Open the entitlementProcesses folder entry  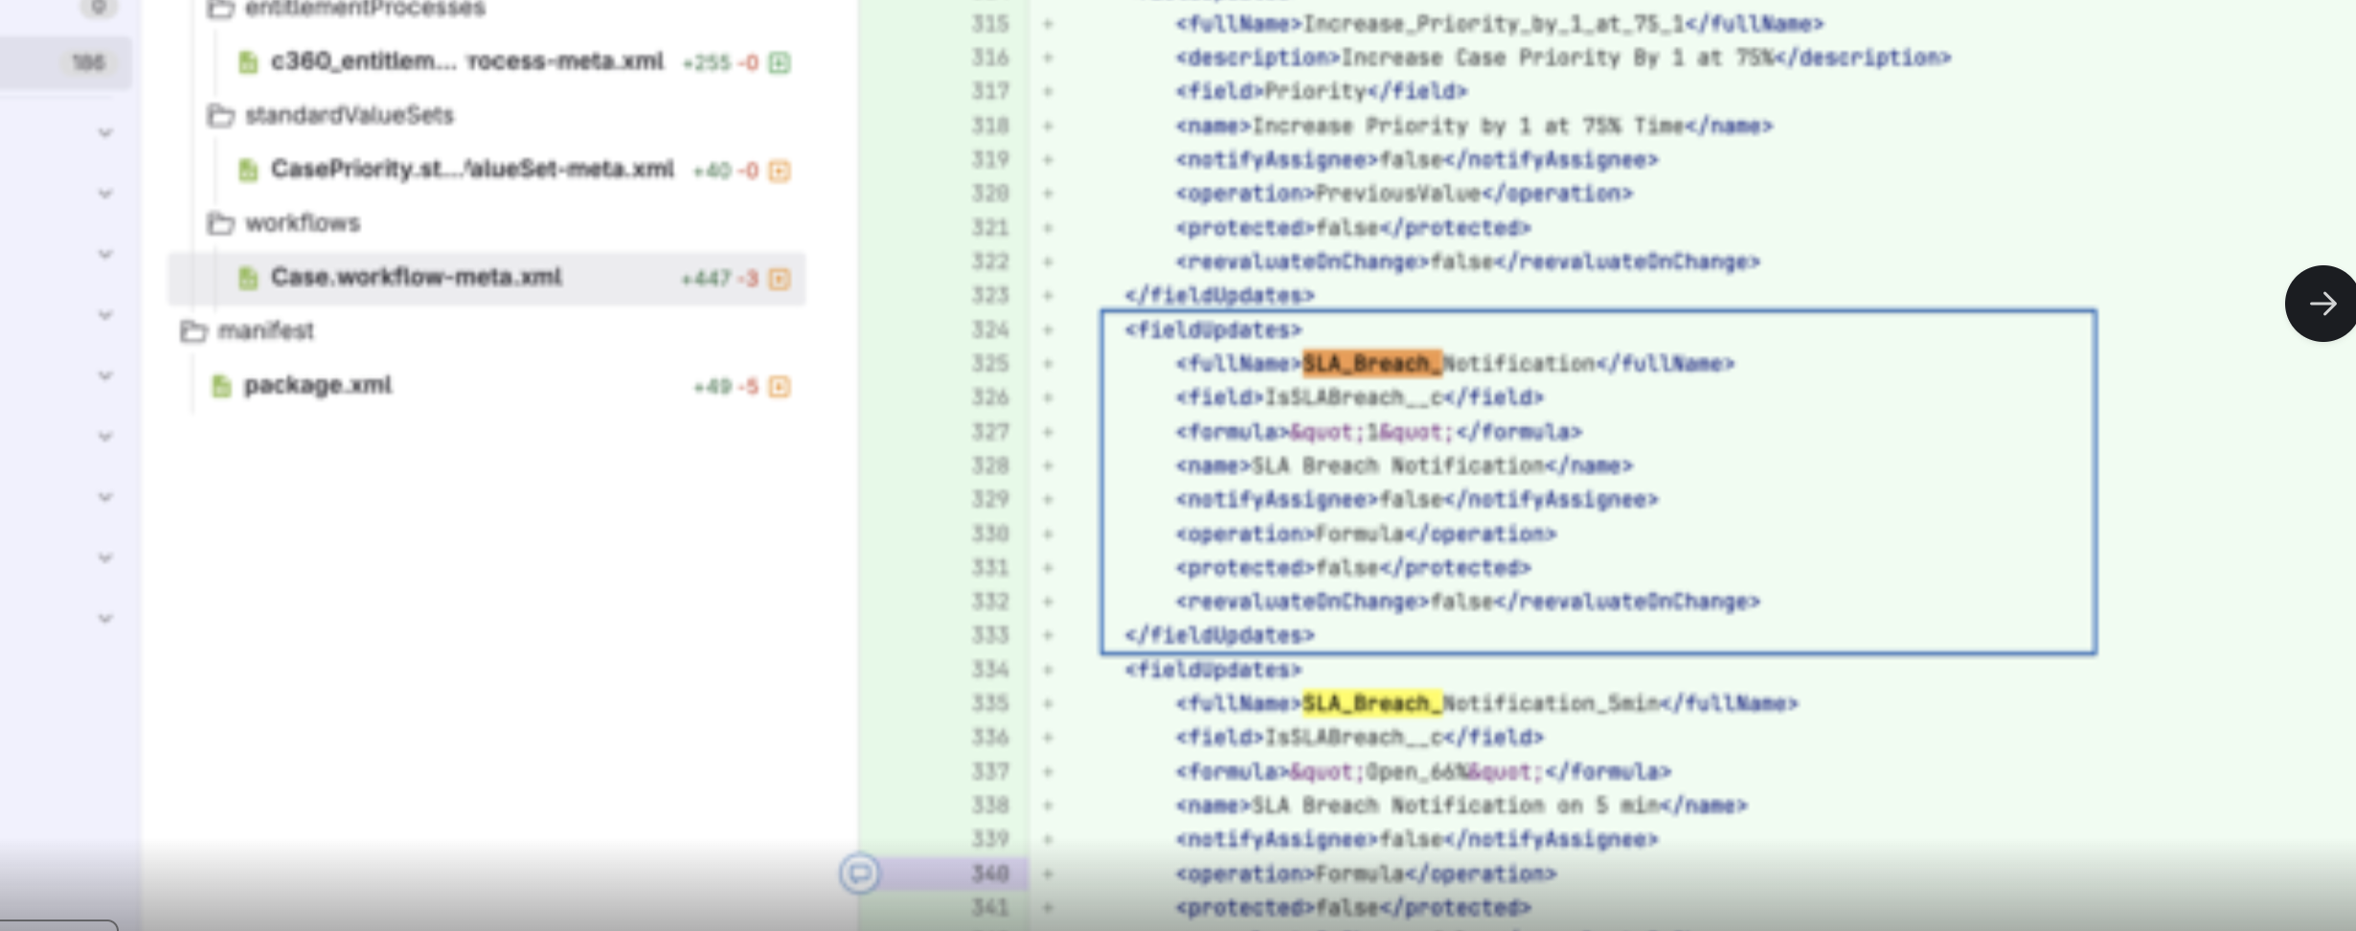pyautogui.click(x=364, y=9)
